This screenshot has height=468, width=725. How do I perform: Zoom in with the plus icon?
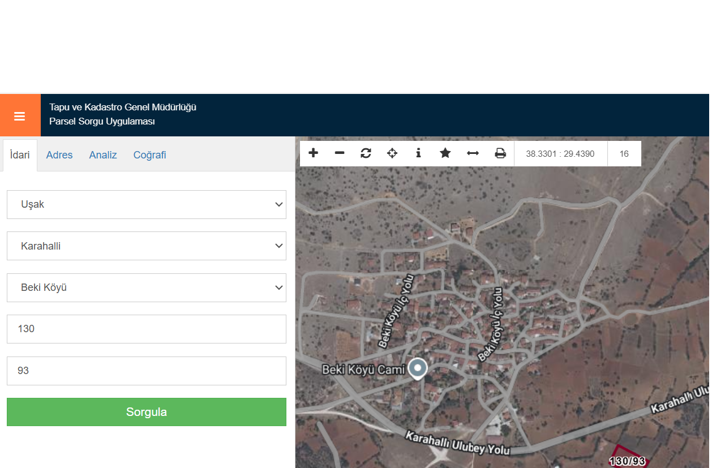(x=313, y=153)
